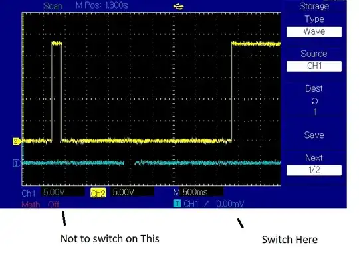Click the trigger T icon
359x261 pixels.
177,203
